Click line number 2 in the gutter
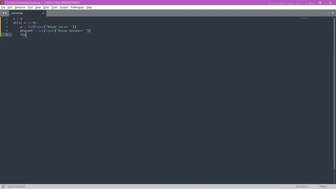The height and width of the screenshot is (189, 336). 7,23
